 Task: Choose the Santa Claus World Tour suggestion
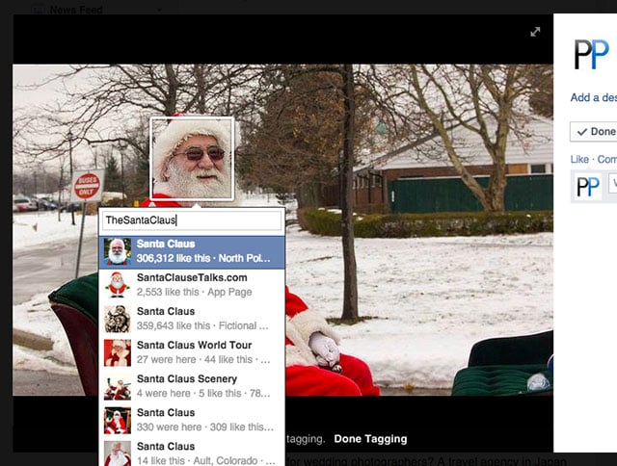(x=192, y=353)
